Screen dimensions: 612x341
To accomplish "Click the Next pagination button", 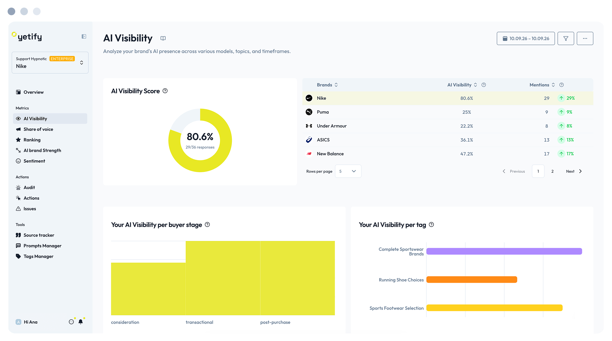I will [x=574, y=171].
